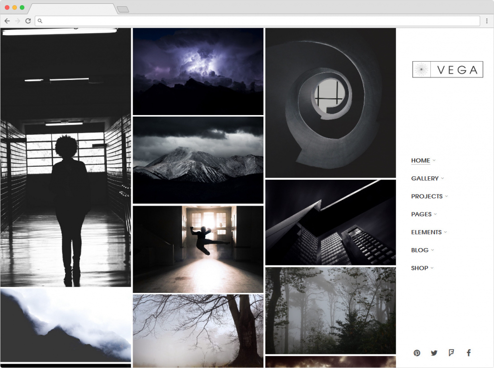Image resolution: width=494 pixels, height=368 pixels.
Task: Open the Twitter profile icon
Action: click(x=434, y=353)
